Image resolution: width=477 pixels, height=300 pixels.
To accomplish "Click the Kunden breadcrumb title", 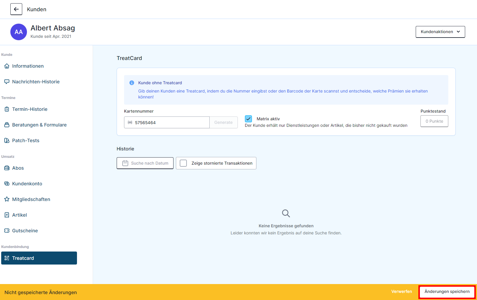I will tap(37, 9).
